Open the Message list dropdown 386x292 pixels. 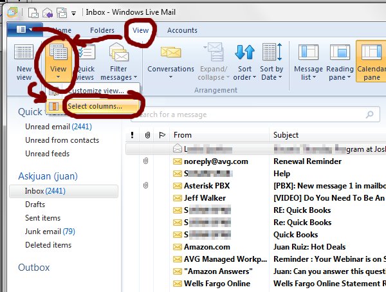308,62
